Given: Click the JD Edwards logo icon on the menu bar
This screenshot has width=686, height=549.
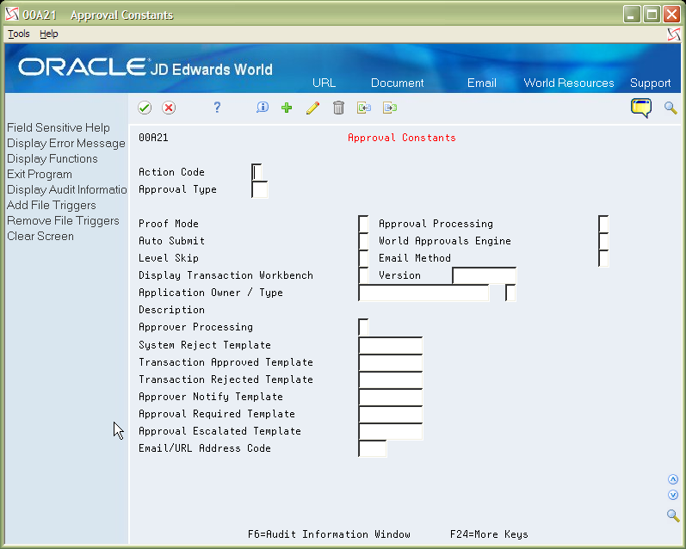Looking at the screenshot, I should pos(674,34).
